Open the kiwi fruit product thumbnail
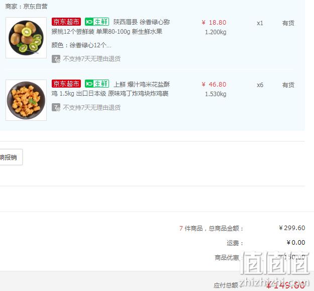This screenshot has width=314, height=291. coord(26,38)
